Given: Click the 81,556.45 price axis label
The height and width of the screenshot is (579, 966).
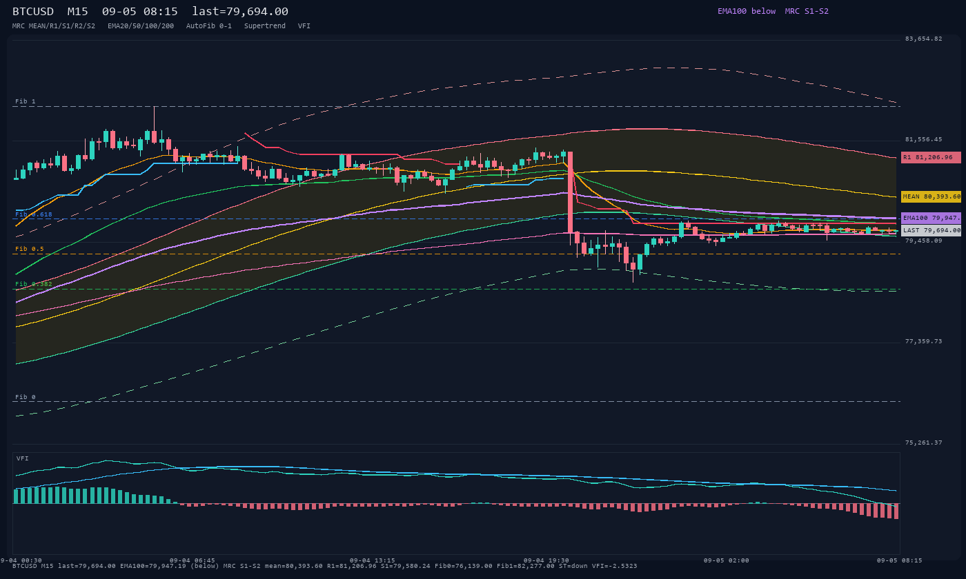Looking at the screenshot, I should [923, 139].
